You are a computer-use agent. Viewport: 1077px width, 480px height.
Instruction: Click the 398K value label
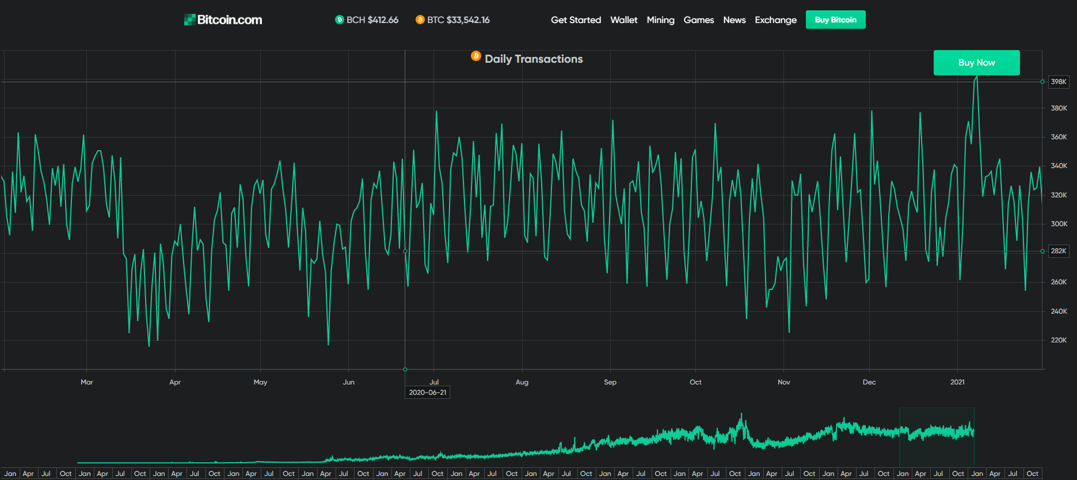click(x=1059, y=82)
